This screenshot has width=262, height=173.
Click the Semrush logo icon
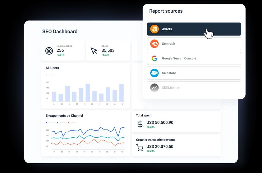tap(155, 44)
